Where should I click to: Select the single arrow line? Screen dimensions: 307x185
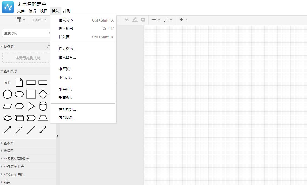(x=8, y=130)
